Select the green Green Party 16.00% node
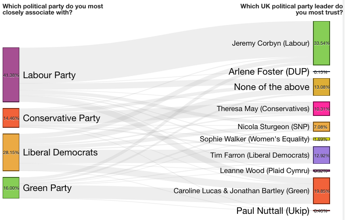345x220 pixels. tap(11, 188)
